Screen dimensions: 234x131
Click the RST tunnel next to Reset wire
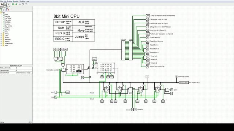(x=67, y=92)
